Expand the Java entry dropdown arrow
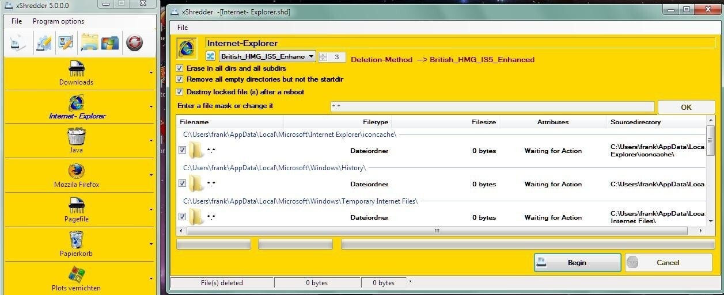724x295 pixels. [x=151, y=141]
